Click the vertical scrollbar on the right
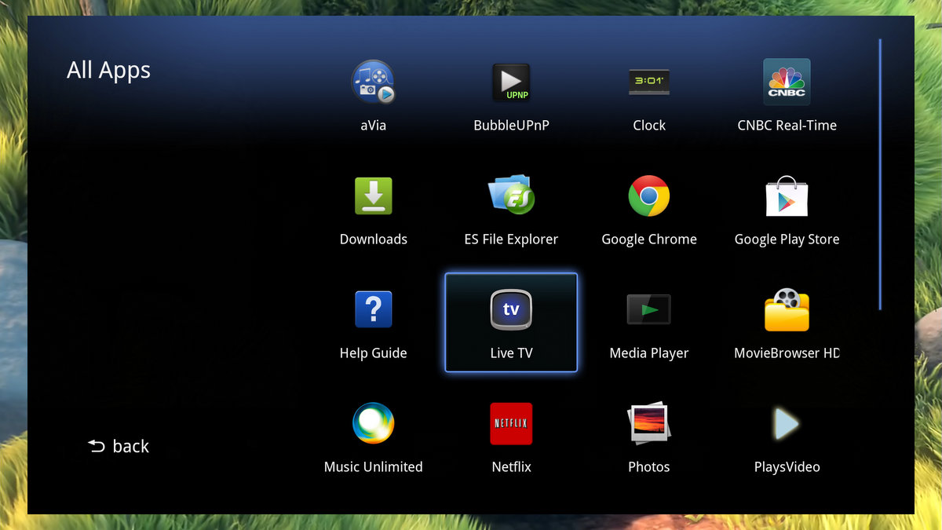The image size is (942, 530). pos(880,174)
